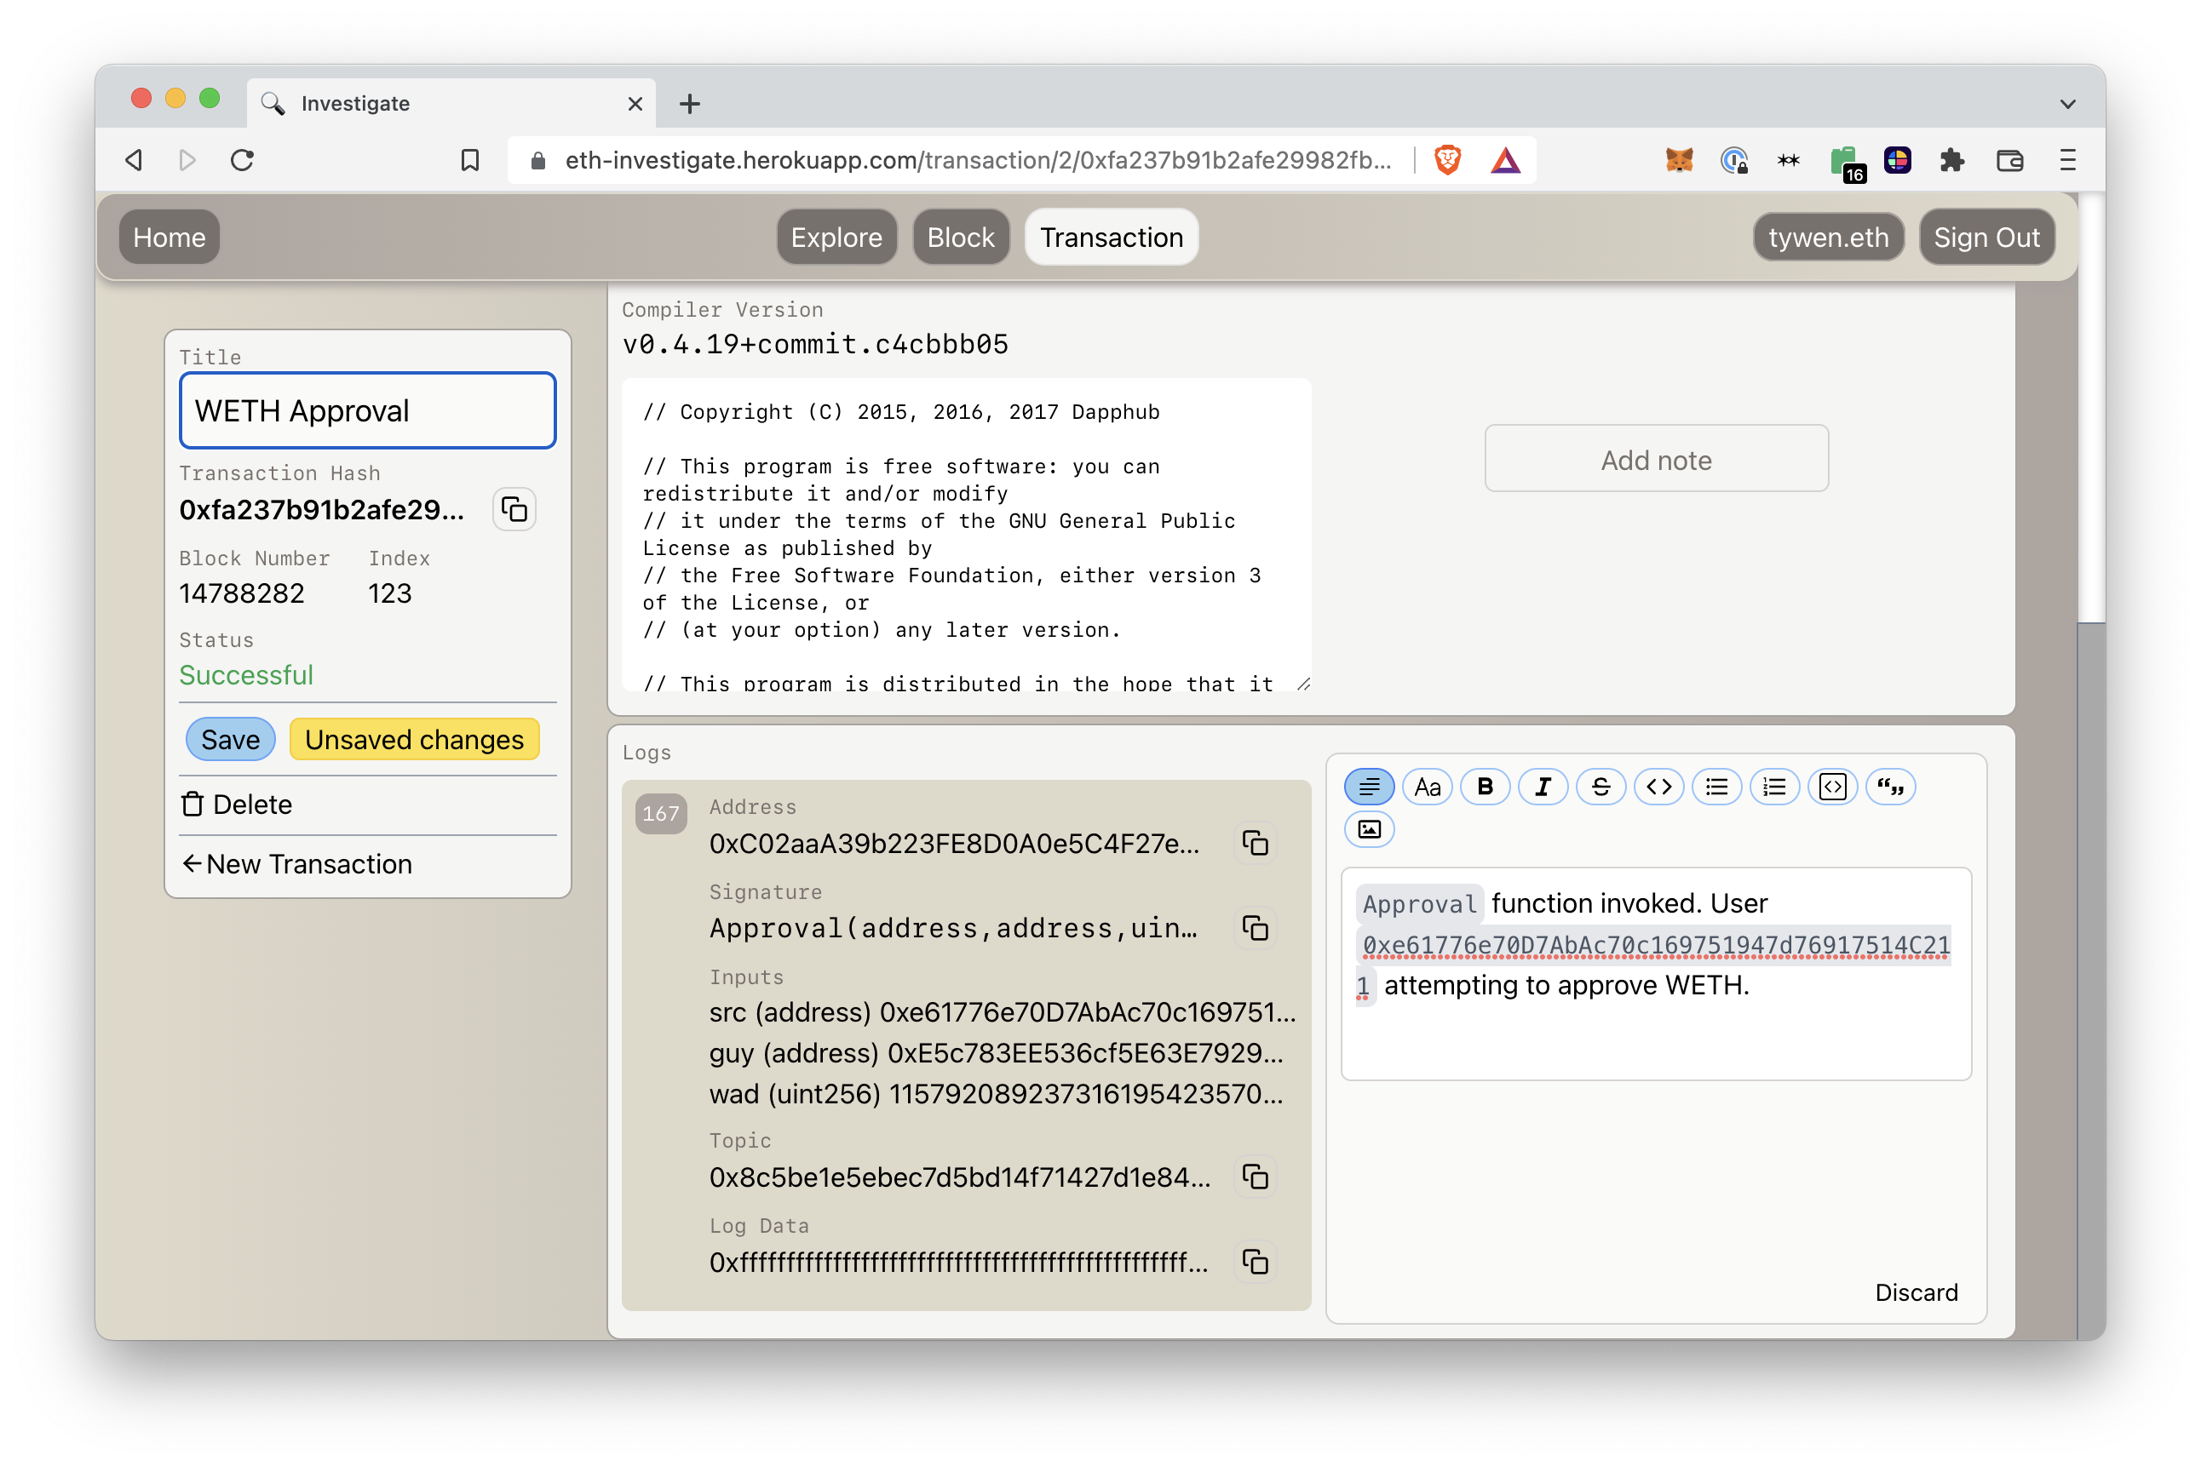Click the 'wad (uint256)' input line

coord(995,1094)
